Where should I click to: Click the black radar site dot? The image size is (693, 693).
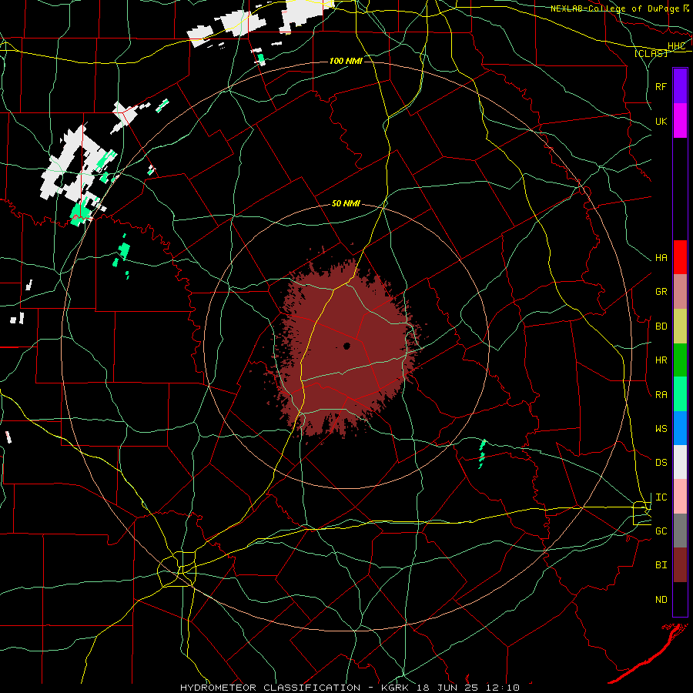click(x=347, y=346)
